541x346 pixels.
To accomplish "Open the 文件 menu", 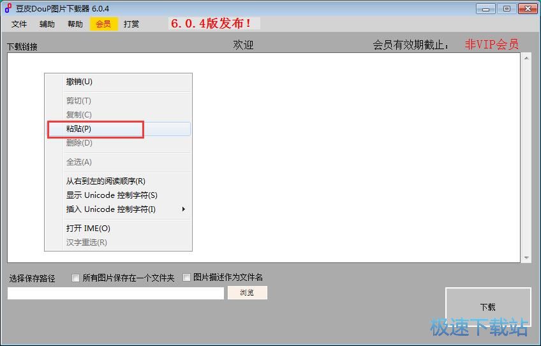I will click(19, 24).
